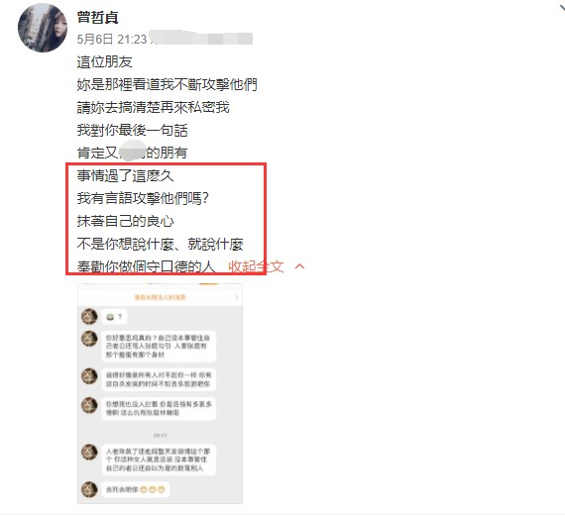Click the chat bubble starting 你好意思吗真的
The image size is (565, 518).
pos(159,347)
